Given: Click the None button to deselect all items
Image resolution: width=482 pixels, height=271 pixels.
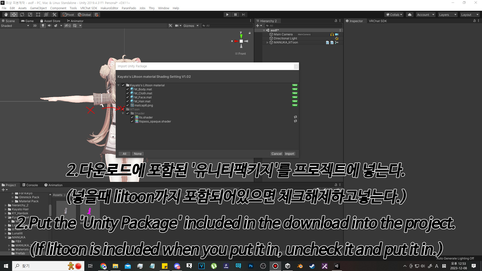Looking at the screenshot, I should [x=138, y=154].
